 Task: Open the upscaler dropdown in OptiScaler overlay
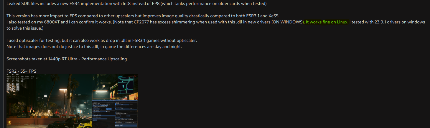click(x=97, y=105)
